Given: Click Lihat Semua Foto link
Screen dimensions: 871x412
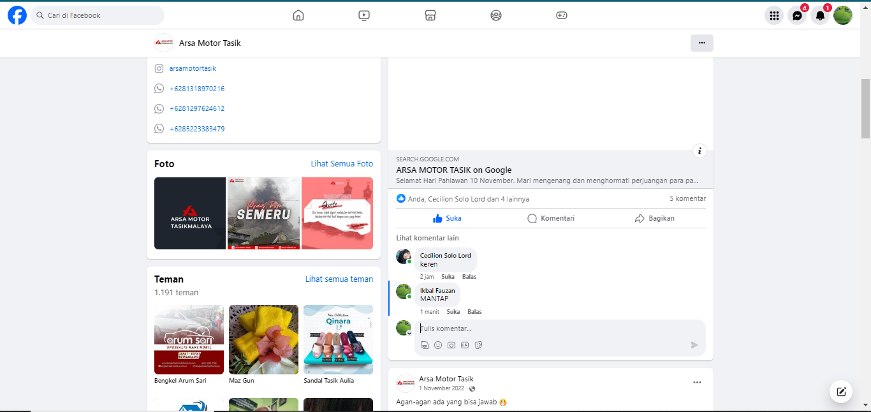Looking at the screenshot, I should click(x=342, y=164).
